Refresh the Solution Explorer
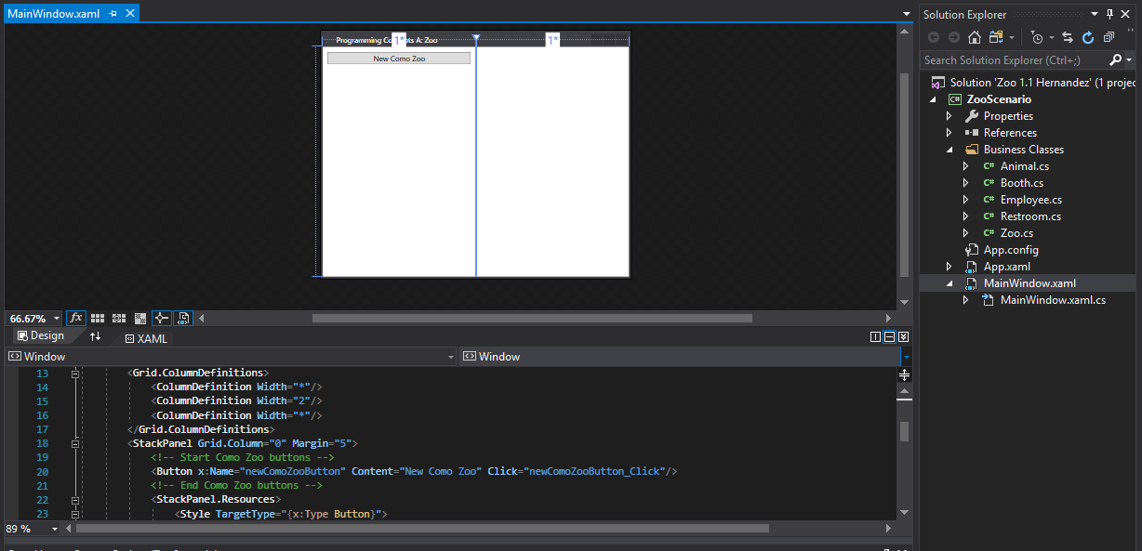The height and width of the screenshot is (551, 1142). 1087,37
